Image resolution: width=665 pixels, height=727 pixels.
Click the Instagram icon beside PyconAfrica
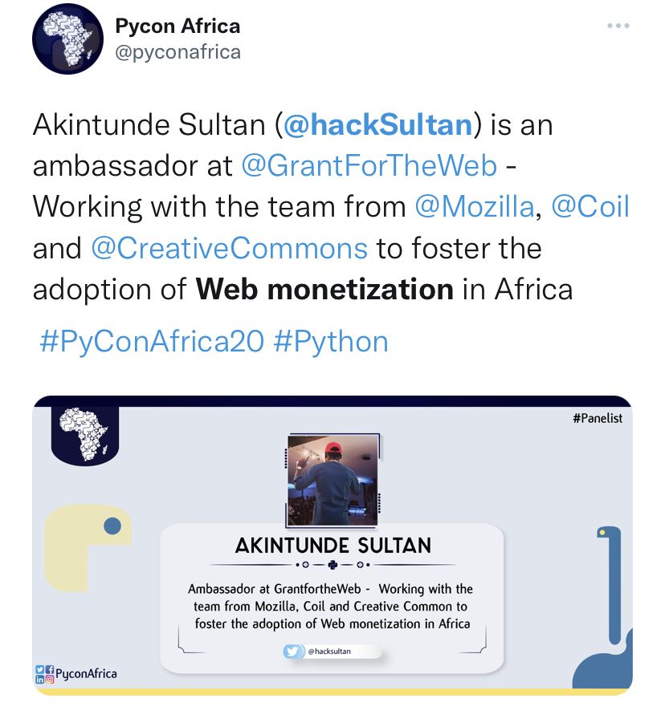point(49,679)
